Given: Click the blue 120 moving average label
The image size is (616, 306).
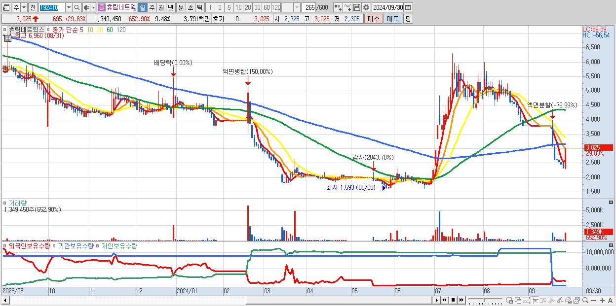Looking at the screenshot, I should pyautogui.click(x=121, y=30).
